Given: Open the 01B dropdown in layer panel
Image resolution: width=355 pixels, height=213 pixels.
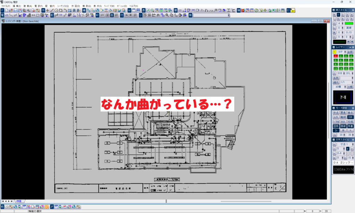Looking at the screenshot, I should click(x=341, y=74).
